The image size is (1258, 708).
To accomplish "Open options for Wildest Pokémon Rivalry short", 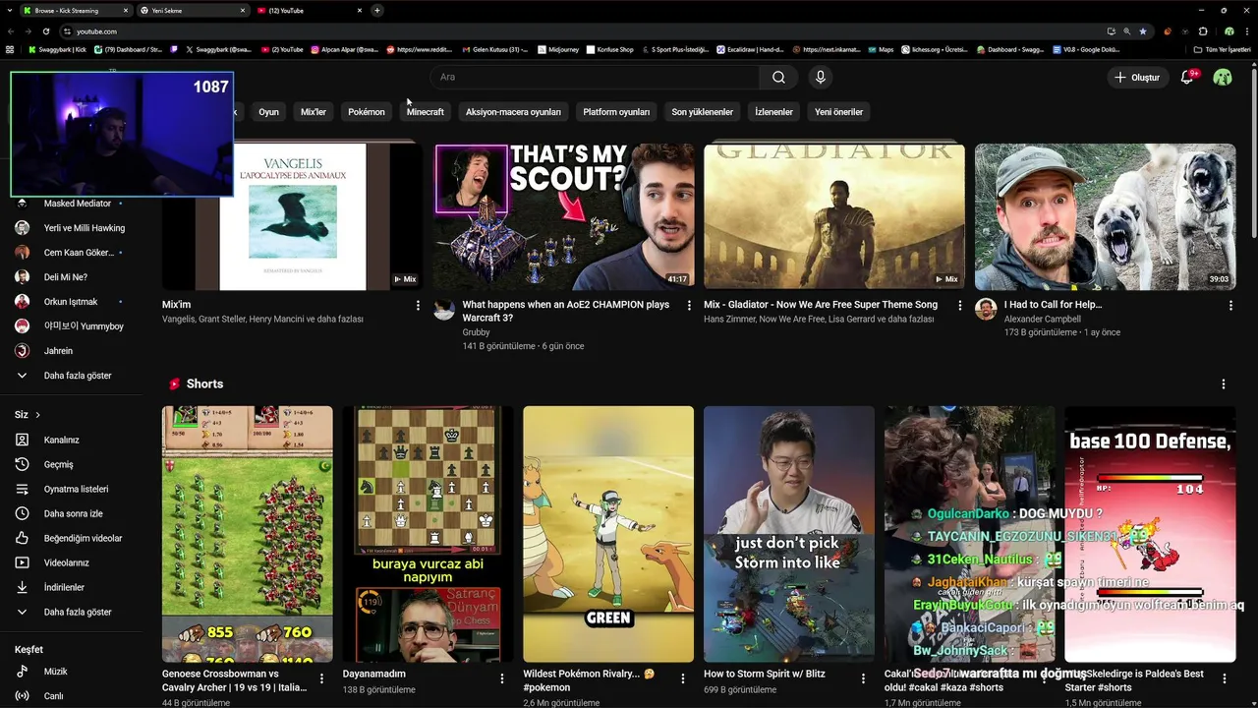I will (x=683, y=678).
